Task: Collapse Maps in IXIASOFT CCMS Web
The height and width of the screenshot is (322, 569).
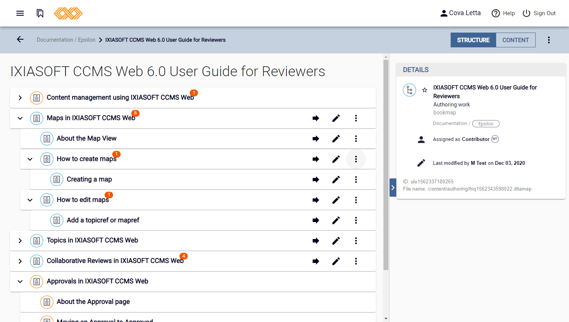Action: 20,118
